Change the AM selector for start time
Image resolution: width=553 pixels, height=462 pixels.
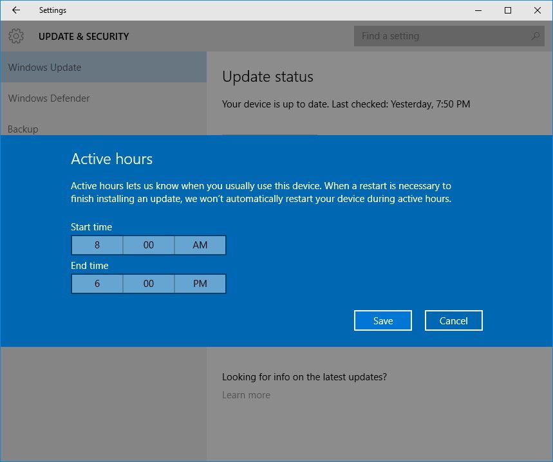(200, 245)
